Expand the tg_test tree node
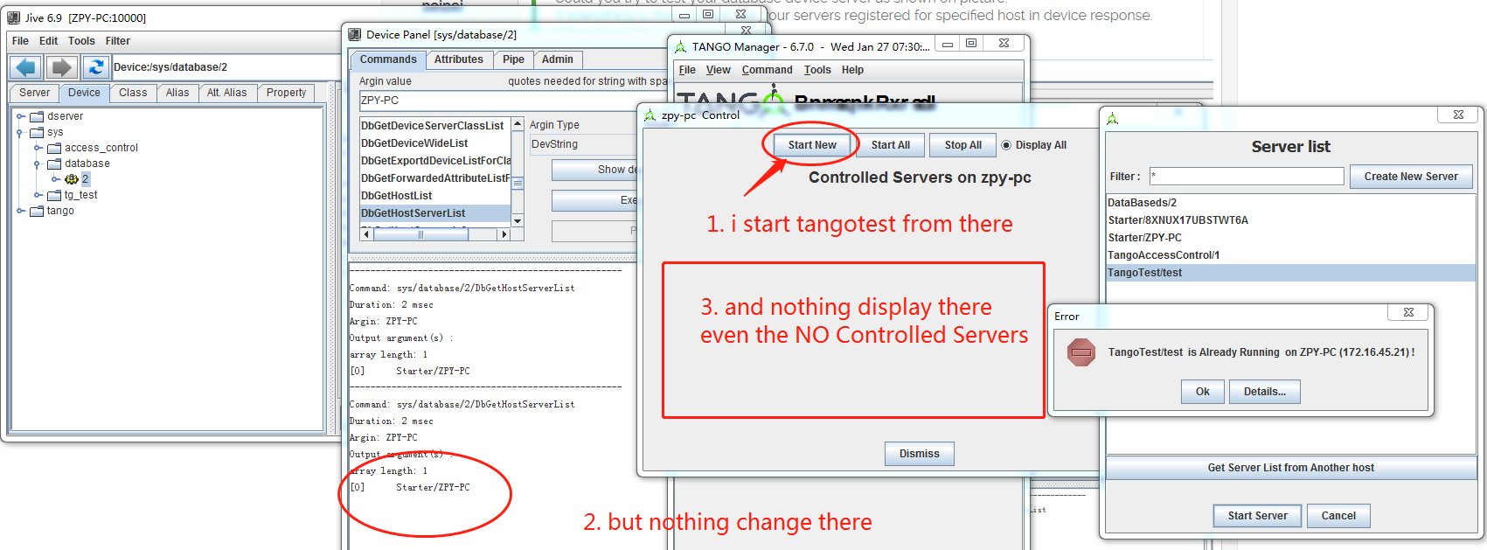 click(38, 195)
